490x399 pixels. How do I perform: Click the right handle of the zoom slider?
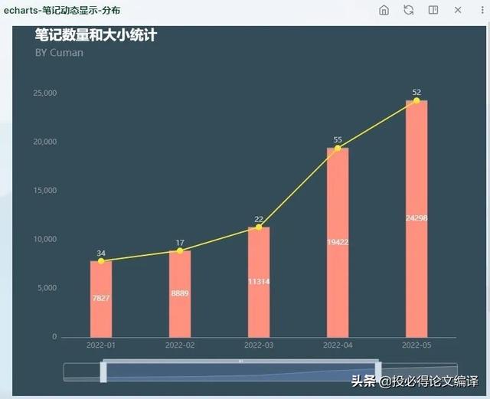(378, 371)
